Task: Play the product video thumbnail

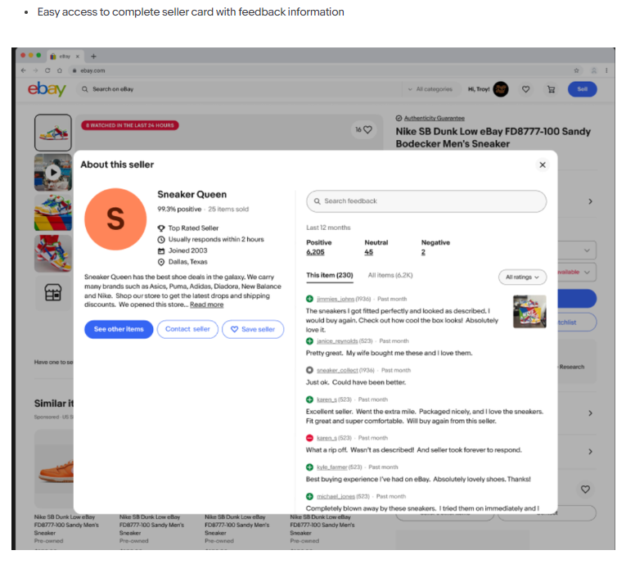Action: click(x=52, y=173)
